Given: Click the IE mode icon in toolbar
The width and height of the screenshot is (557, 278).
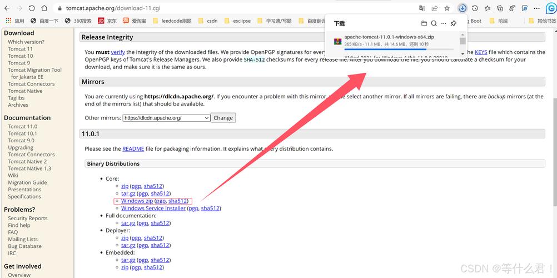Looking at the screenshot, I should pos(524,8).
